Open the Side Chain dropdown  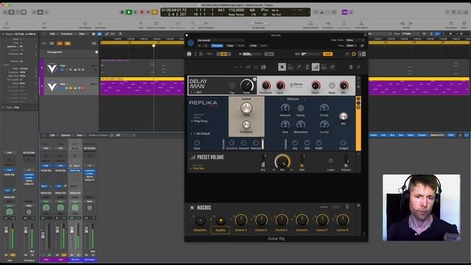click(x=355, y=40)
